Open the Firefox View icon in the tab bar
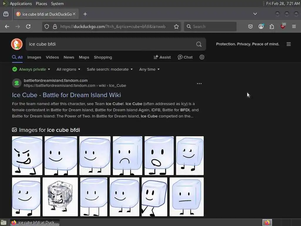 point(6,14)
